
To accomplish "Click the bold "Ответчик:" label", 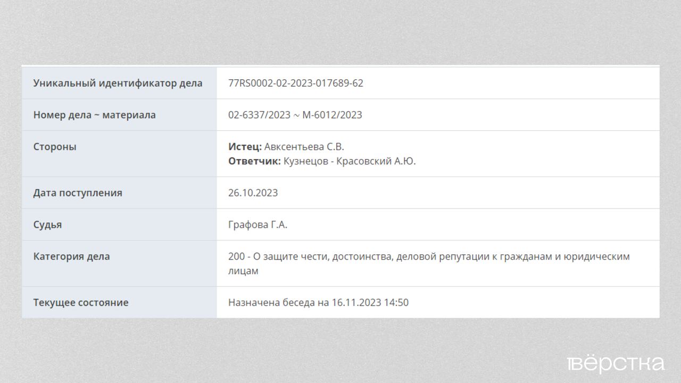I will tap(254, 161).
